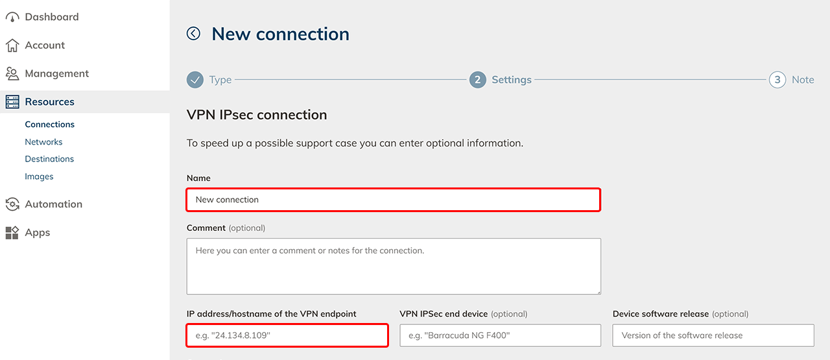
Task: Click the Resources server icon
Action: (x=12, y=102)
